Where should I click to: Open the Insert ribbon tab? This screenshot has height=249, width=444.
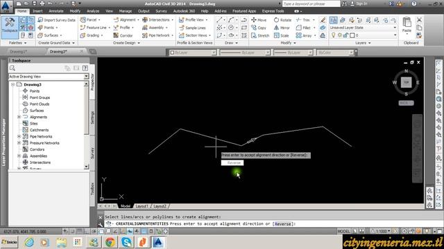point(37,11)
